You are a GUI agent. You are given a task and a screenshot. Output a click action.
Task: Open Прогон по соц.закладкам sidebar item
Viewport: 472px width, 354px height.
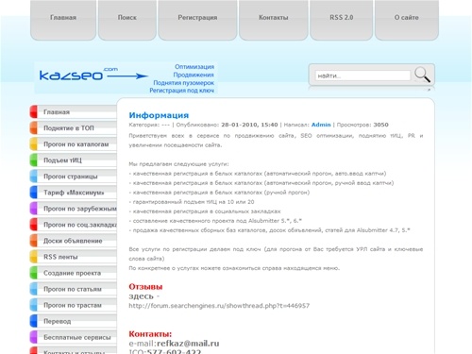(73, 225)
